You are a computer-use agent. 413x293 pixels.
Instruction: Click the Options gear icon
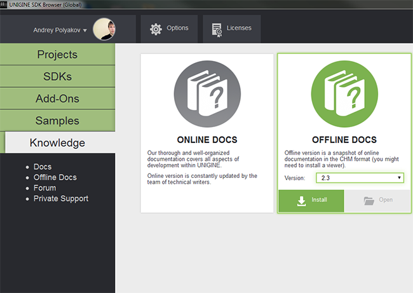point(156,29)
